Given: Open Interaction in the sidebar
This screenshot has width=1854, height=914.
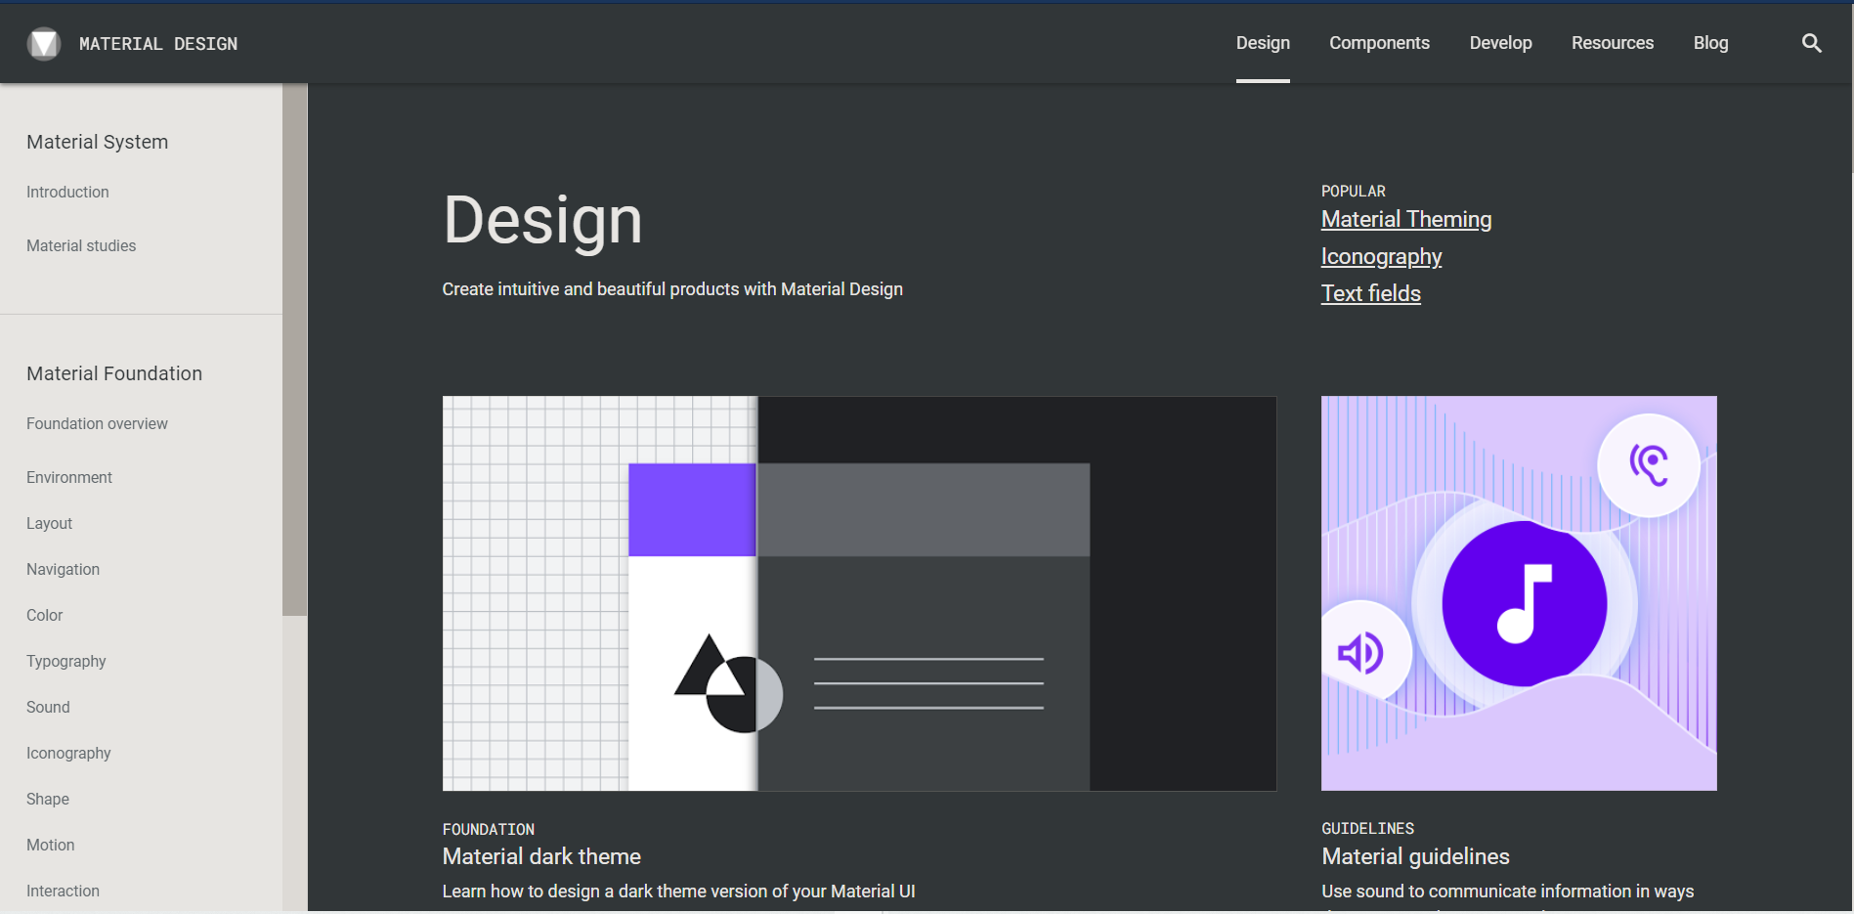Looking at the screenshot, I should coord(63,891).
